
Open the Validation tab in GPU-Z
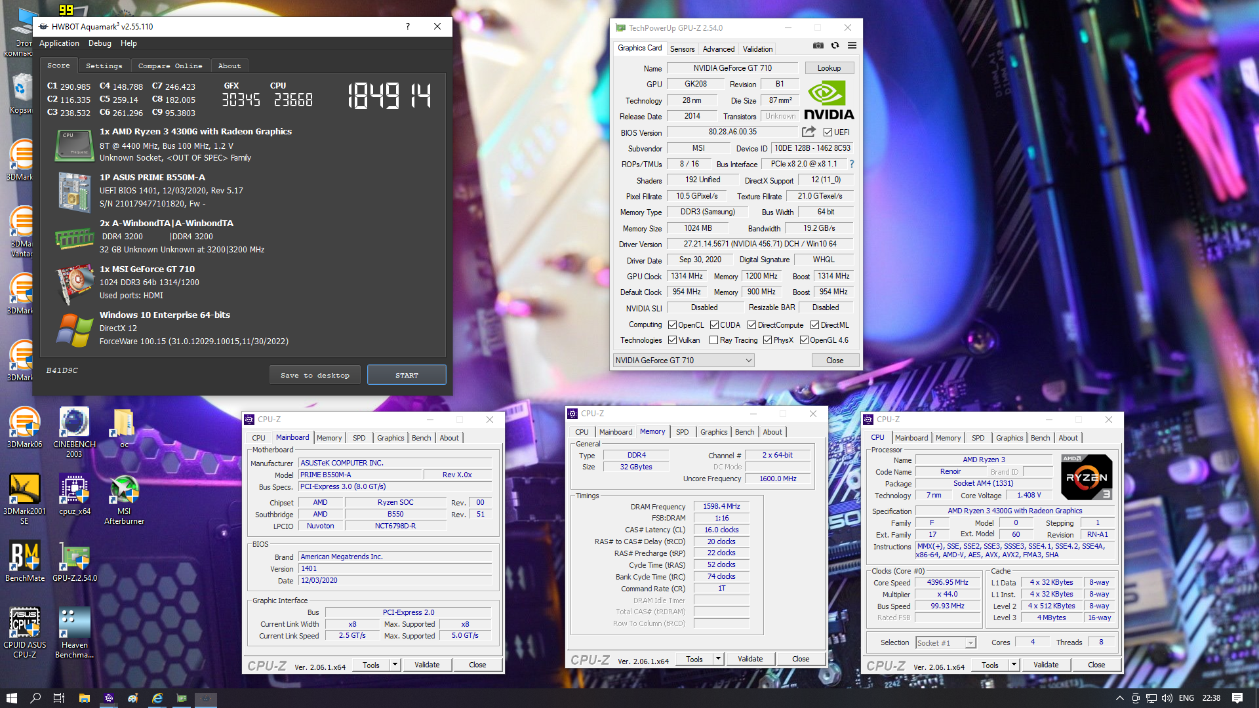coord(757,49)
